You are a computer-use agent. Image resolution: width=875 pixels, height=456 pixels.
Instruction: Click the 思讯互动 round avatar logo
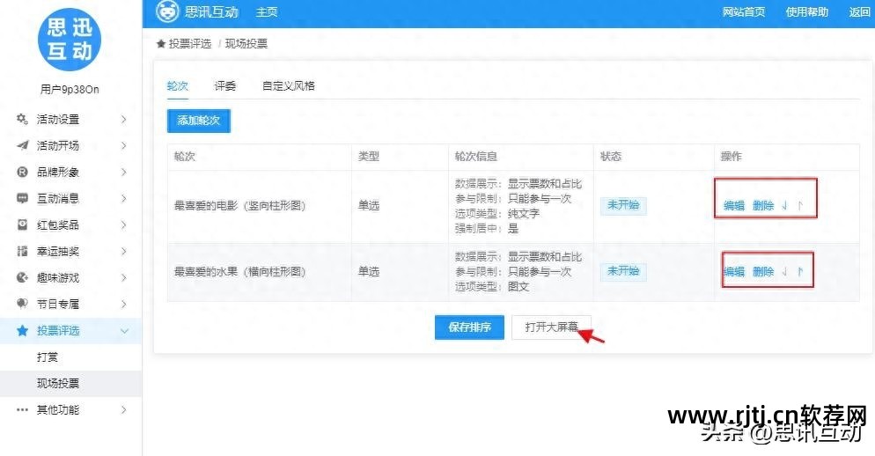coord(70,39)
